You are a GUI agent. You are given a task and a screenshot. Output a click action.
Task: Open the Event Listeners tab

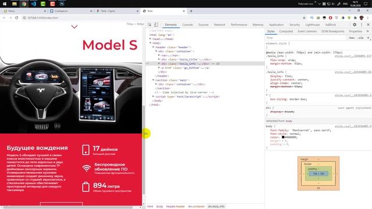point(307,31)
